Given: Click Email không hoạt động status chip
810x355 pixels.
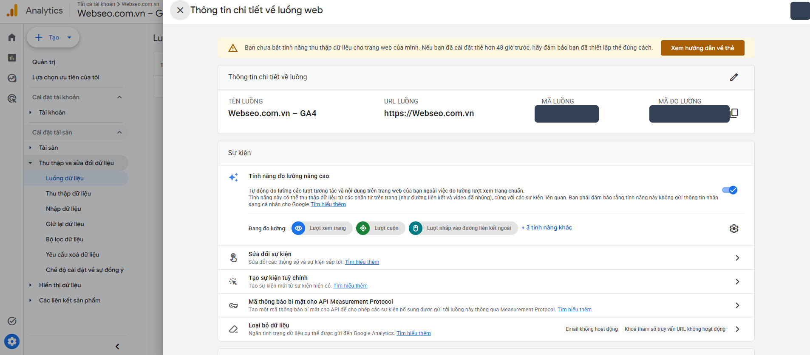Looking at the screenshot, I should pyautogui.click(x=592, y=329).
